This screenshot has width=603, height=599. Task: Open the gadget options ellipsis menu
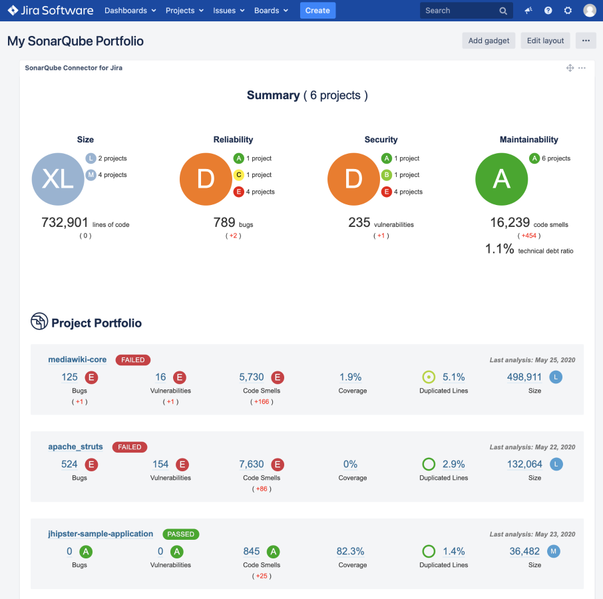[582, 67]
